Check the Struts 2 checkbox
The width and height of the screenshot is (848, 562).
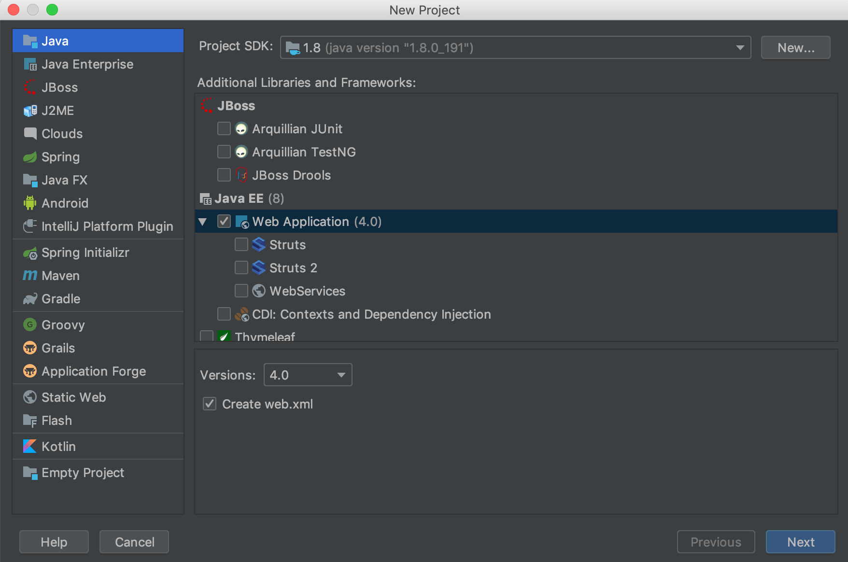(x=241, y=268)
